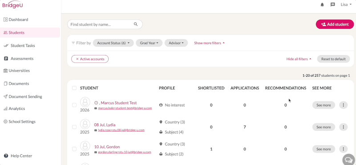
Task: Open the Account Status (6) dropdown
Action: click(x=113, y=43)
